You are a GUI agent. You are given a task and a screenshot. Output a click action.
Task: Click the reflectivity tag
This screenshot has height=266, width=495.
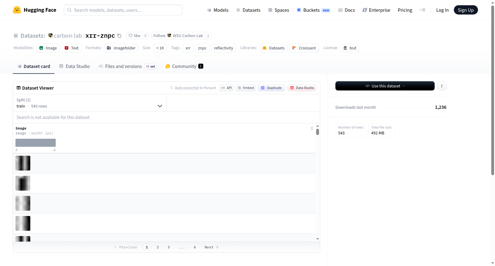pyautogui.click(x=224, y=48)
